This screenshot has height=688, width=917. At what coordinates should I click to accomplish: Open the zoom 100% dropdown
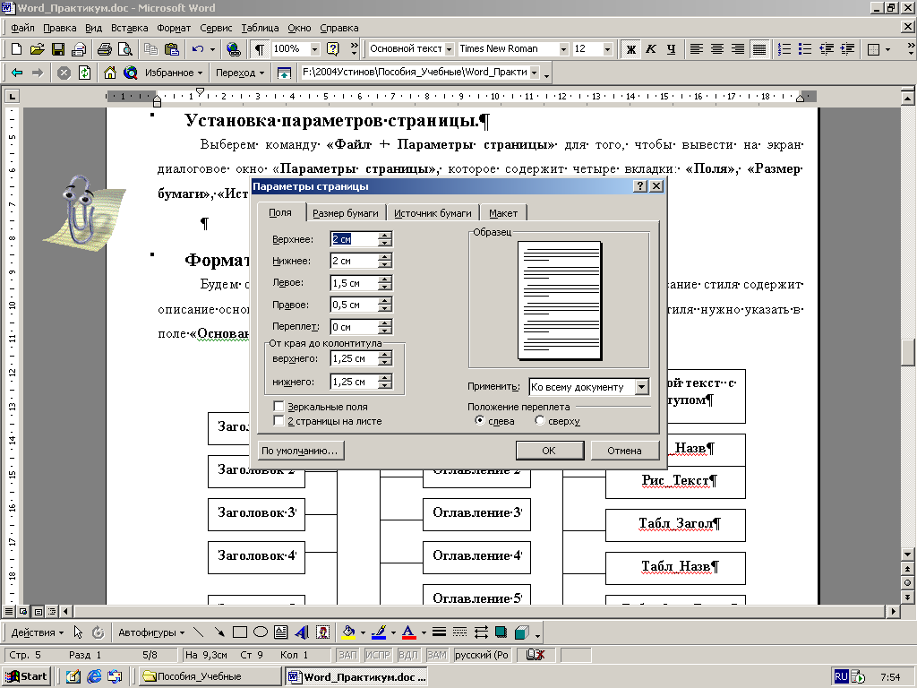point(314,49)
